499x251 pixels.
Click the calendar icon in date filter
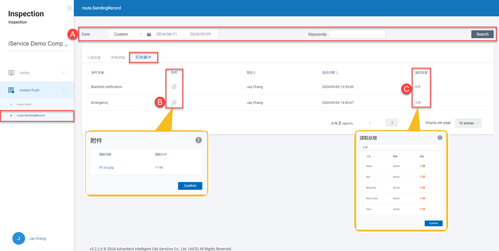149,34
